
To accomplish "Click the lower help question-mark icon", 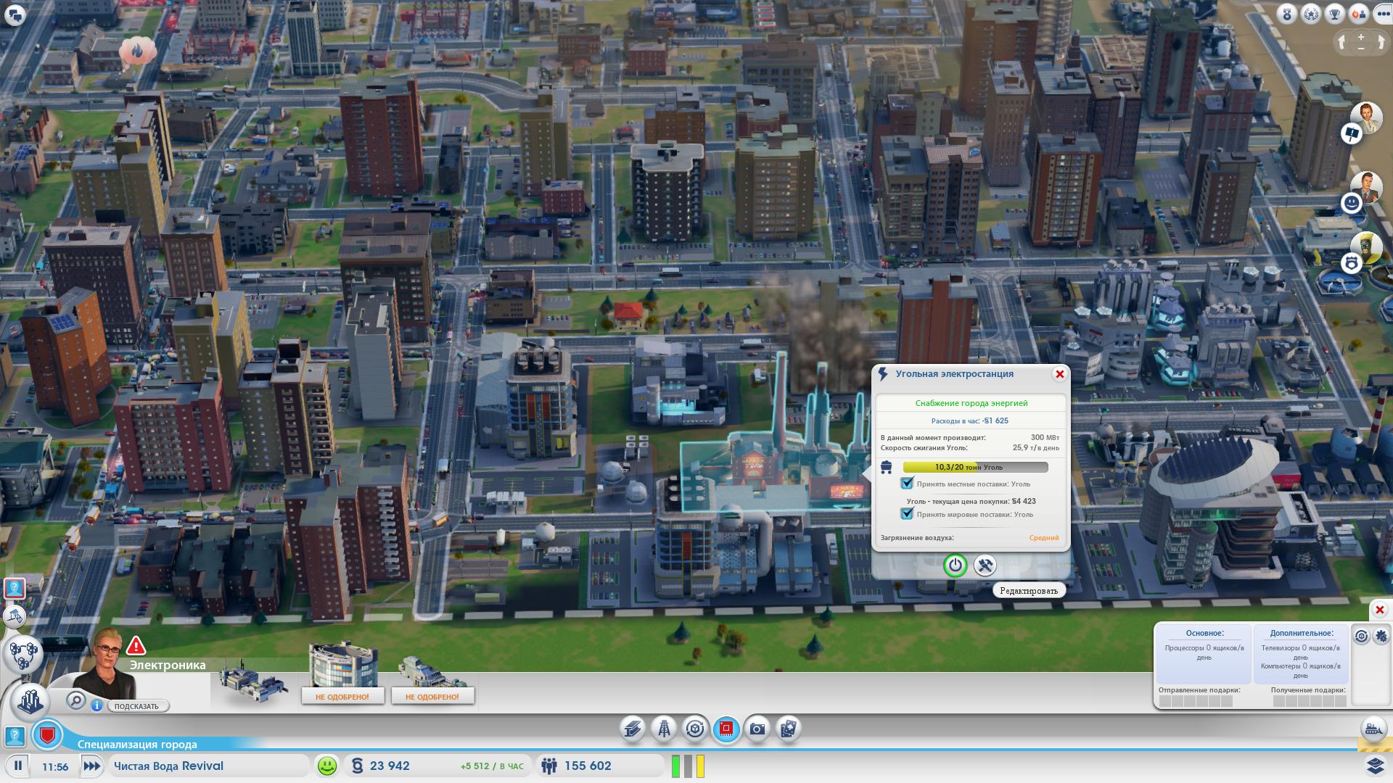I will point(15,737).
